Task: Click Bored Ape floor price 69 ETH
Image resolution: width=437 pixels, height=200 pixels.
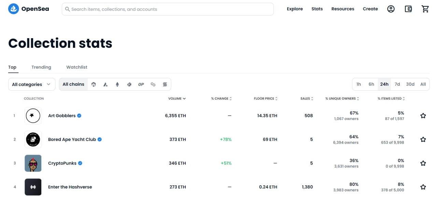Action: point(270,139)
